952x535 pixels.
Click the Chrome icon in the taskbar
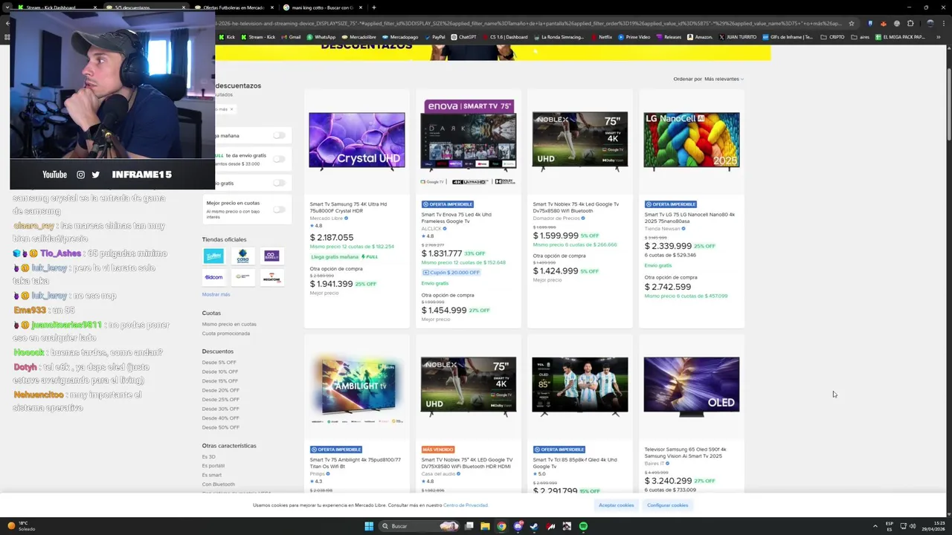[x=501, y=526]
